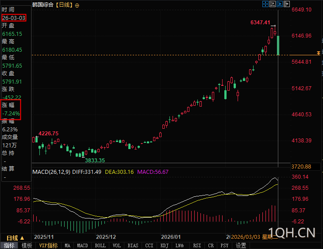Click the 2026/01 time axis label
The height and width of the screenshot is (249, 323).
171,237
